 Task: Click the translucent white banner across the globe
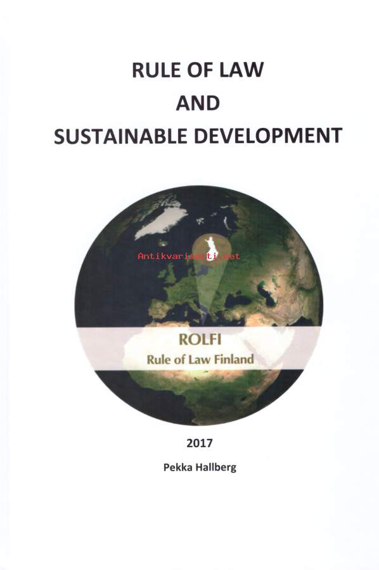point(198,348)
